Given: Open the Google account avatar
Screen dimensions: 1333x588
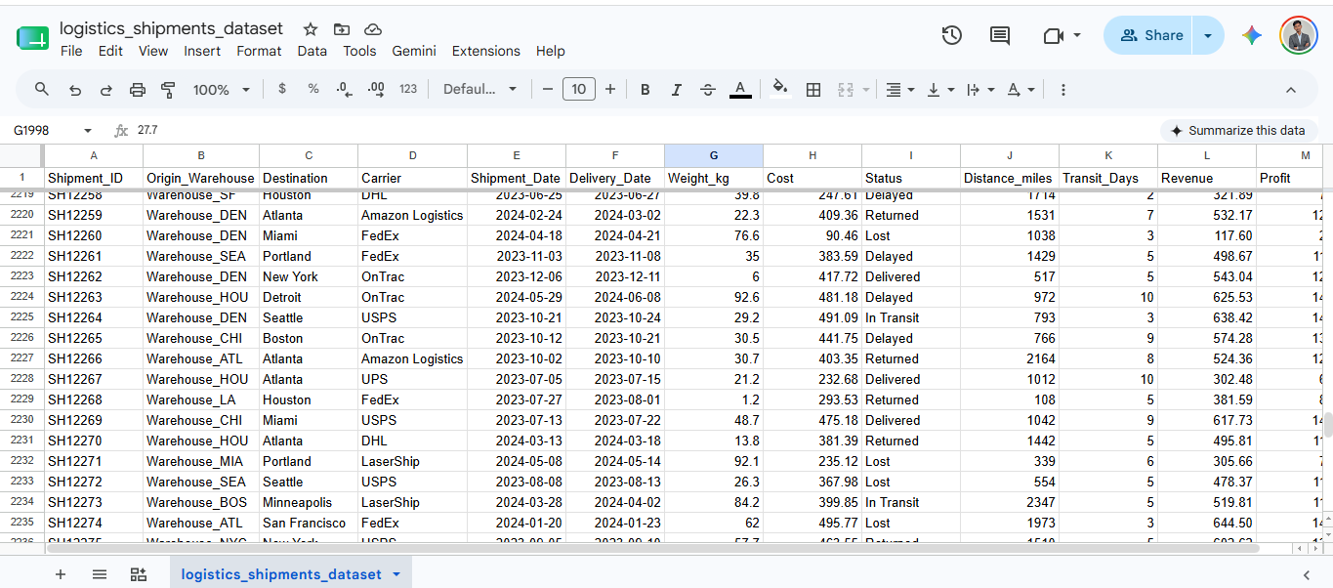Looking at the screenshot, I should (x=1299, y=35).
